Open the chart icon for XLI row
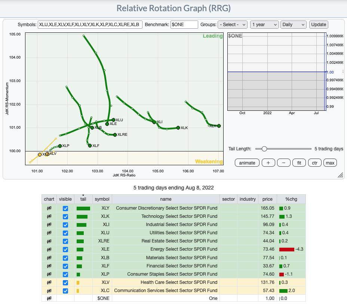The height and width of the screenshot is (304, 347). pyautogui.click(x=49, y=225)
